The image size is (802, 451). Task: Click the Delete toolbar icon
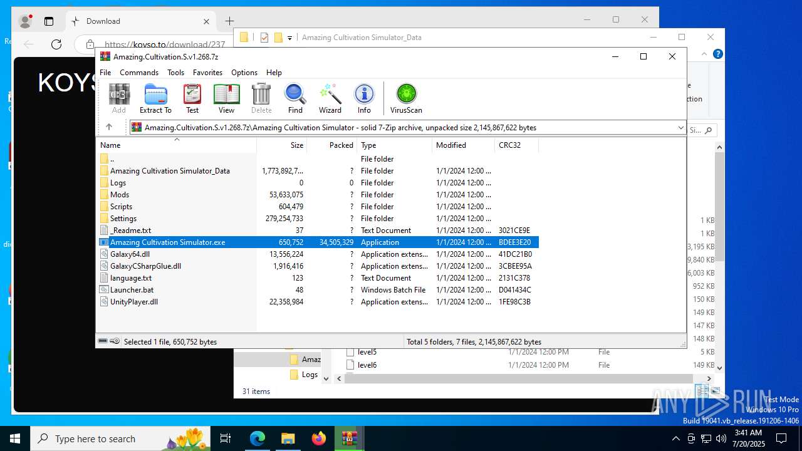261,99
